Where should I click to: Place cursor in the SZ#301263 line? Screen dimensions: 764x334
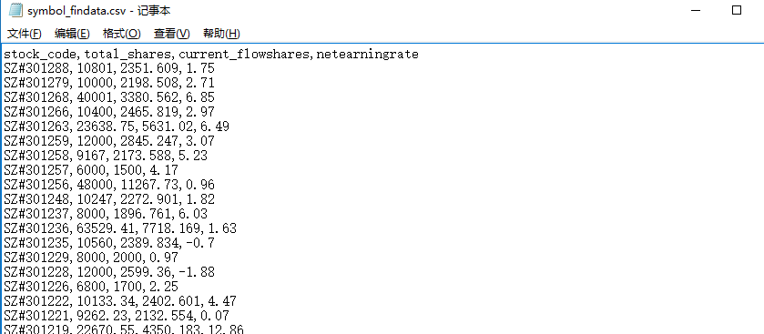click(x=117, y=127)
